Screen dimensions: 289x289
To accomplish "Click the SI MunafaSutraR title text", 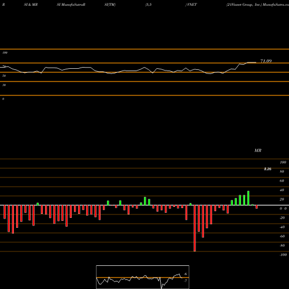I will click(x=71, y=5).
